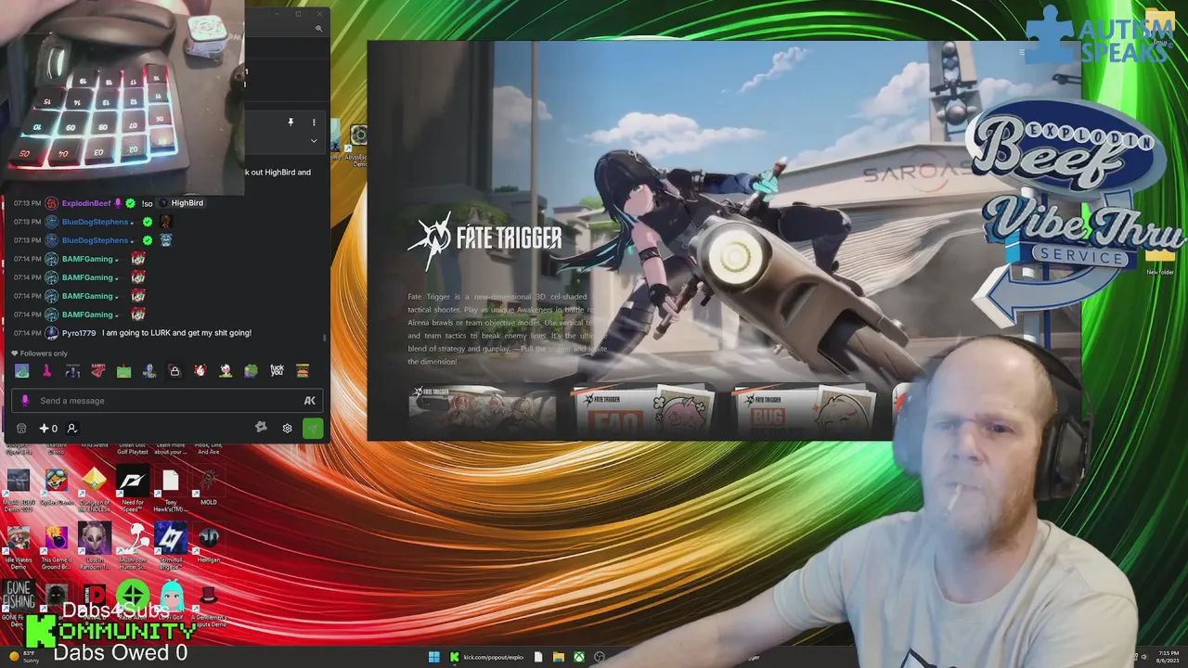
Task: Open the Windows Start menu
Action: pyautogui.click(x=433, y=657)
